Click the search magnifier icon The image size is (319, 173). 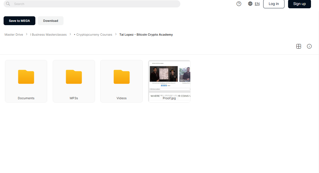(8, 4)
